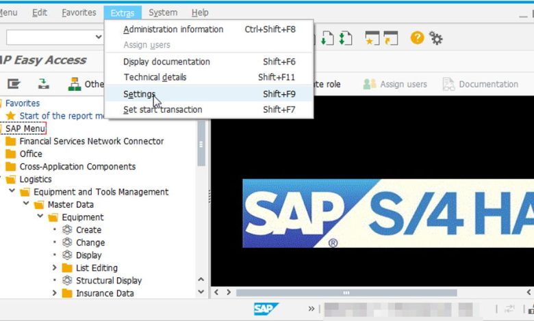Open Start of the report favorite
The width and height of the screenshot is (534, 321).
[62, 116]
